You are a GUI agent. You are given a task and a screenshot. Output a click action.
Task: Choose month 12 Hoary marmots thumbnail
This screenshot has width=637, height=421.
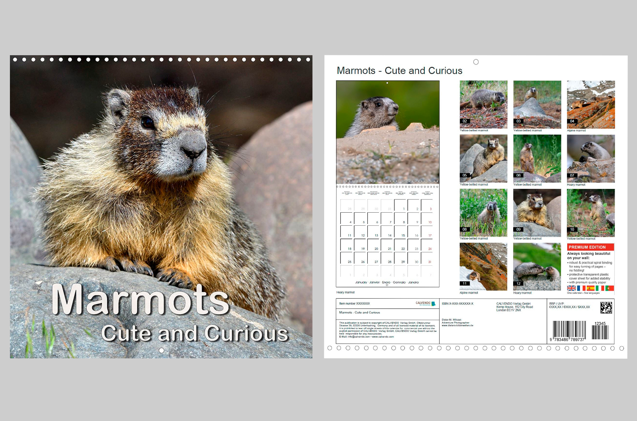tap(537, 266)
